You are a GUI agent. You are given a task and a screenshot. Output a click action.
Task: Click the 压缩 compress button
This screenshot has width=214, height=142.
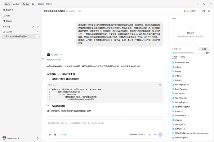coord(204,49)
